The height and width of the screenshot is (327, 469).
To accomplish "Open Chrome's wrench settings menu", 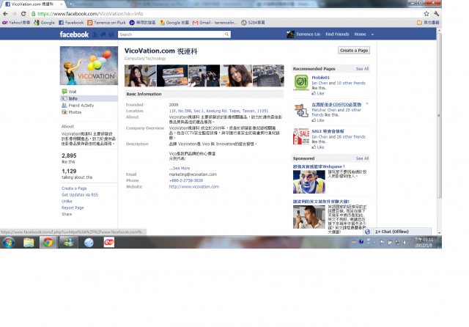I will (x=436, y=14).
